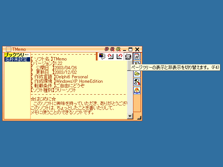Click the TMemo title bar text
The width and height of the screenshot is (223, 167).
[x=19, y=49]
